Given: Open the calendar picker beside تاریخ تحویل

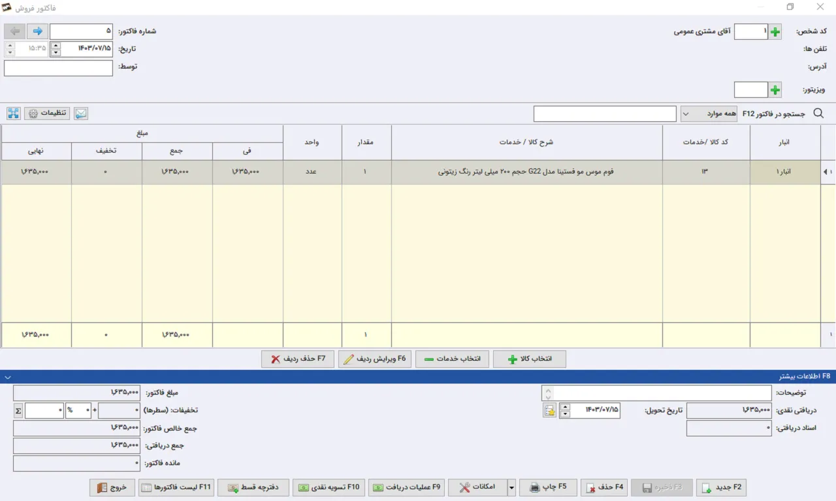Looking at the screenshot, I should click(x=549, y=410).
